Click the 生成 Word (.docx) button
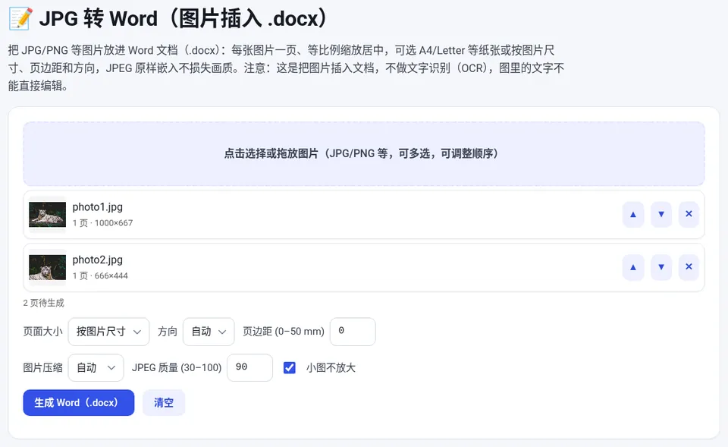 pos(79,403)
